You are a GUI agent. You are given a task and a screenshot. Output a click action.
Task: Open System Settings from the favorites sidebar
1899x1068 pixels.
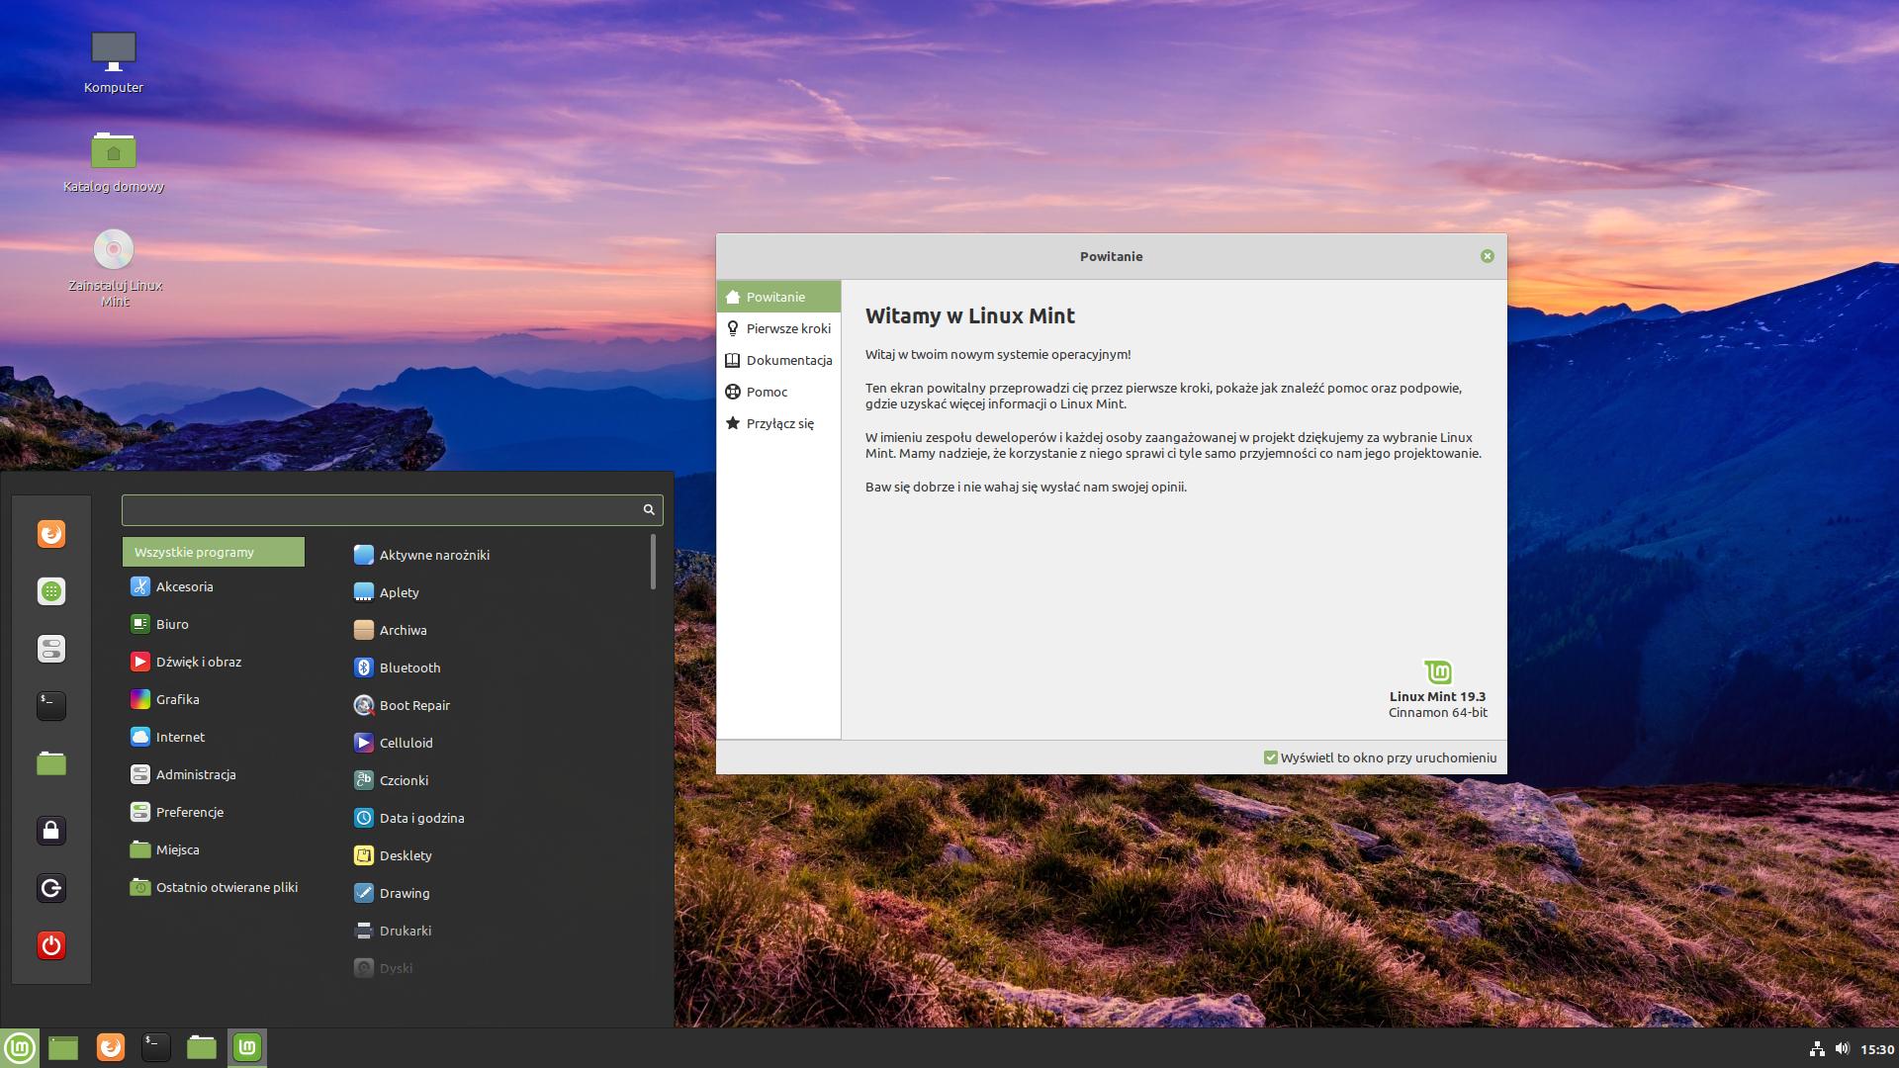point(51,649)
